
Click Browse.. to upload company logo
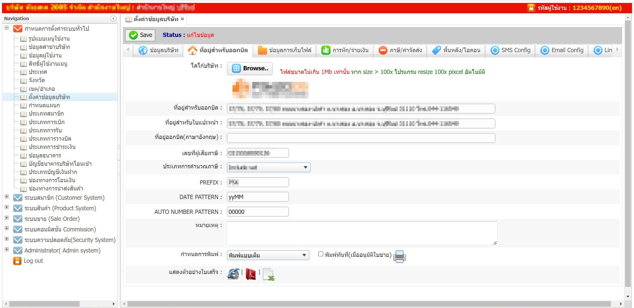[250, 68]
